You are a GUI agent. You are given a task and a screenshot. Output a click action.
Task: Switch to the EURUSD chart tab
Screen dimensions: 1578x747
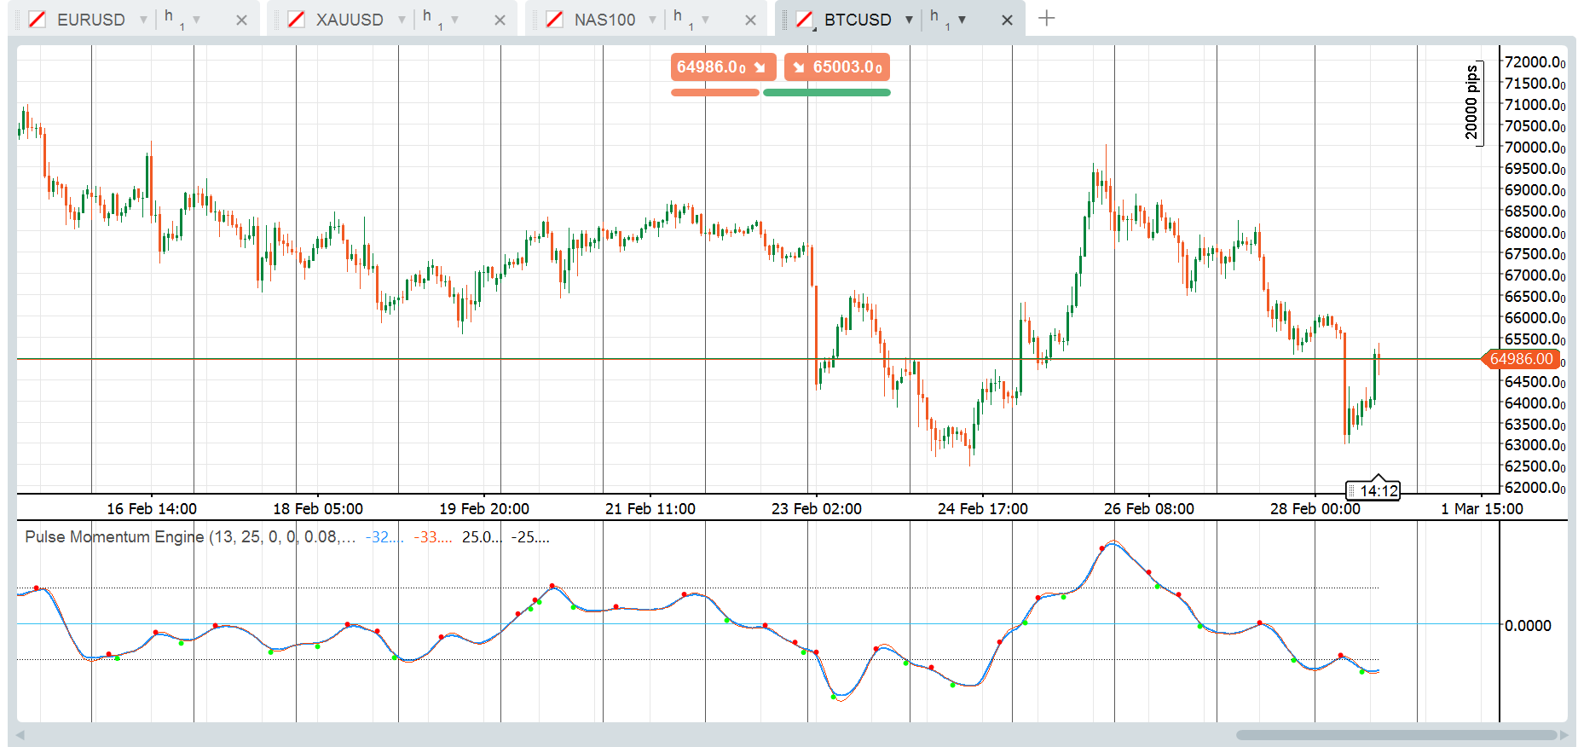(x=90, y=20)
